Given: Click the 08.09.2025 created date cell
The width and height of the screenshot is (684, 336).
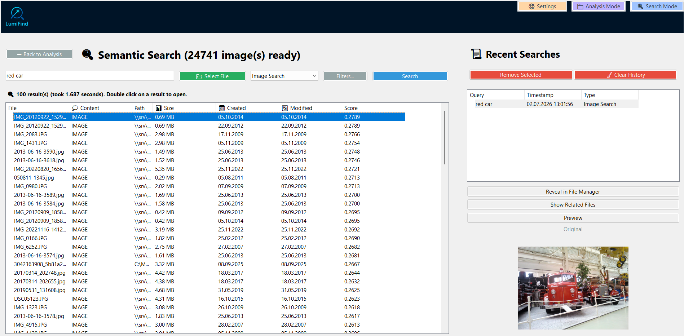Looking at the screenshot, I should point(231,264).
